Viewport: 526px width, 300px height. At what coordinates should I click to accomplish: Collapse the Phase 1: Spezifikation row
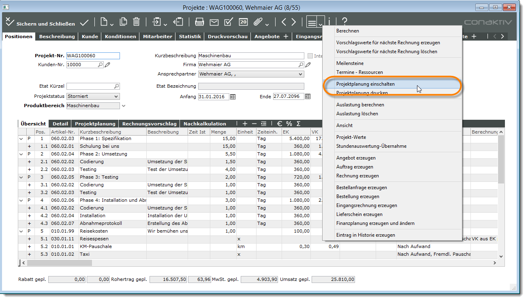pyautogui.click(x=21, y=139)
